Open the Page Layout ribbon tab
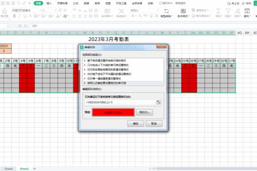The height and width of the screenshot is (171, 257). click(x=62, y=3)
